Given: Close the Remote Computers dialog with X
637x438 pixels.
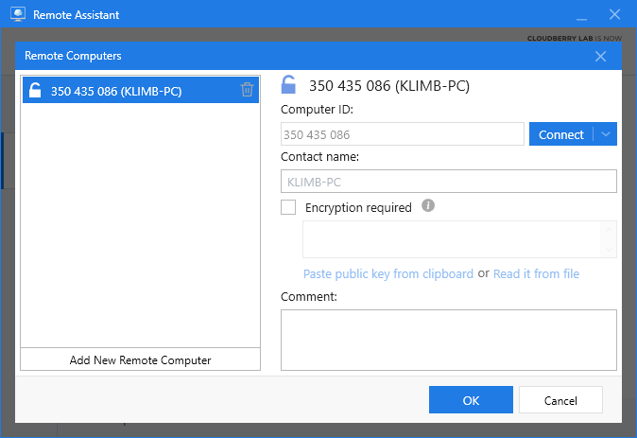Looking at the screenshot, I should (600, 56).
